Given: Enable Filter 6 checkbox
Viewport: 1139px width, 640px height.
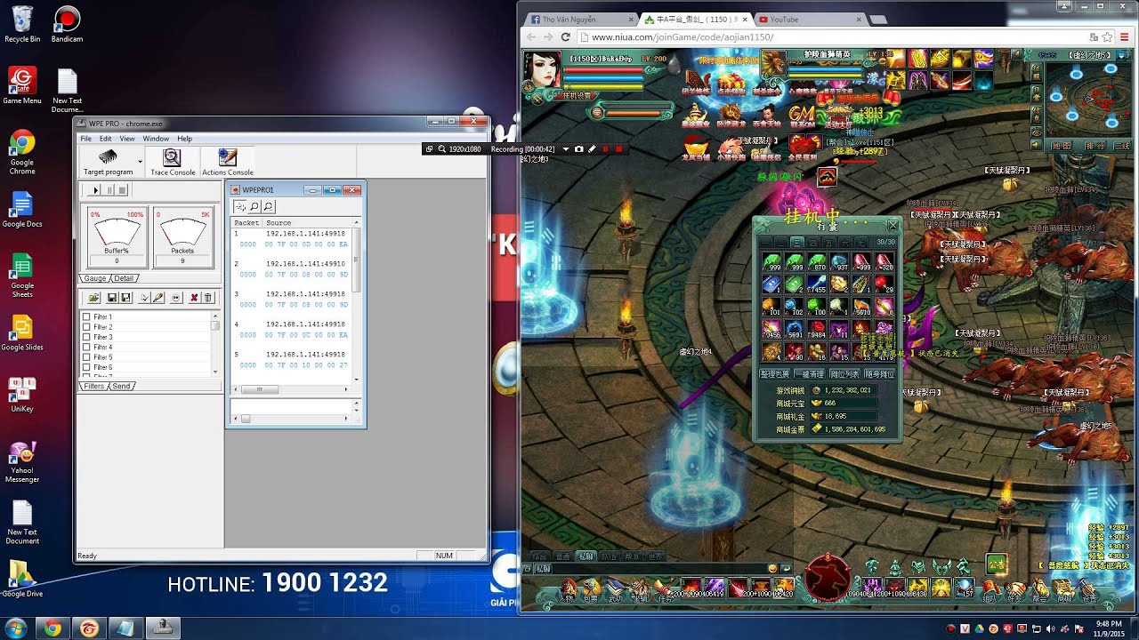Looking at the screenshot, I should click(x=86, y=367).
